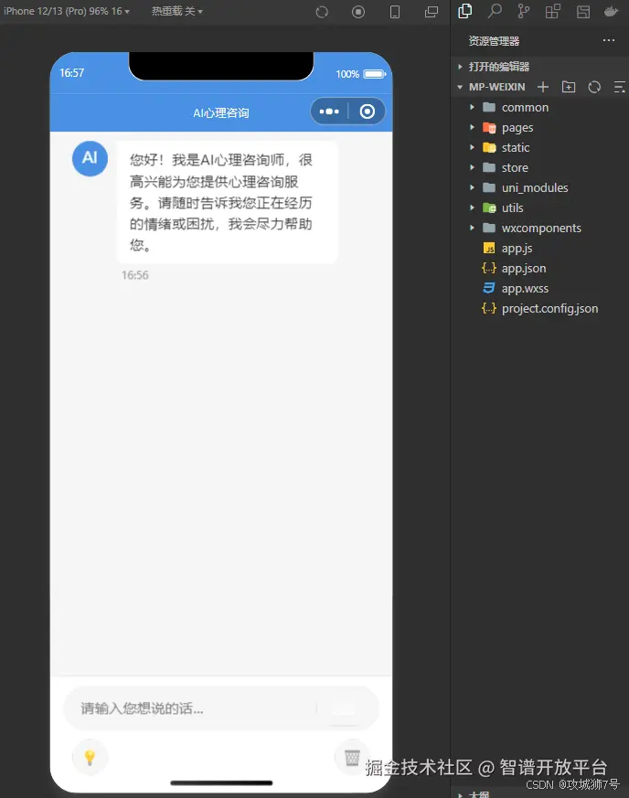629x798 pixels.
Task: Click the stop record icon in simulator toolbar
Action: click(358, 12)
